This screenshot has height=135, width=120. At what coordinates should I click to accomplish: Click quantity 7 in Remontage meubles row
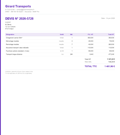72,44
